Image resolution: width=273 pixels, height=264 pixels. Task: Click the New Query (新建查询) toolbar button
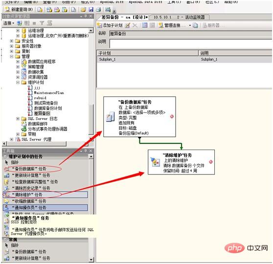[x=19, y=9]
